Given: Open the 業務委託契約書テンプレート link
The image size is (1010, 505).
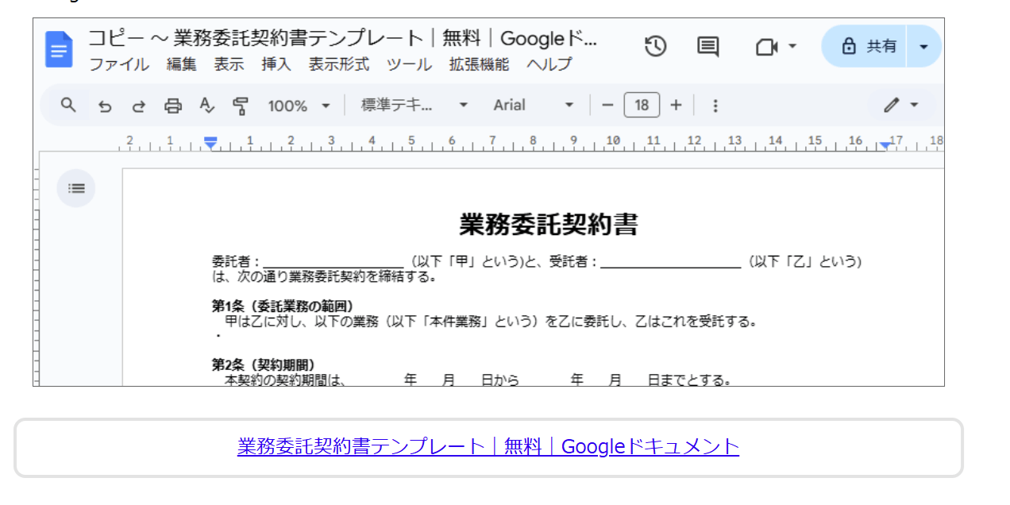Looking at the screenshot, I should (x=488, y=447).
